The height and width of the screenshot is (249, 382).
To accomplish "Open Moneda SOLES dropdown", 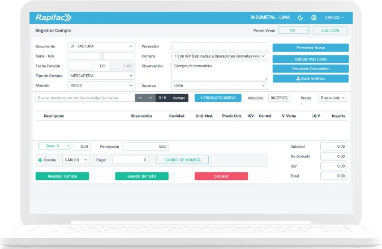I will click(101, 85).
